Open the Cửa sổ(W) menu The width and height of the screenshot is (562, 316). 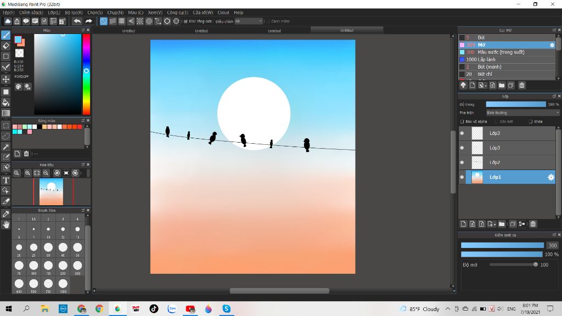203,13
